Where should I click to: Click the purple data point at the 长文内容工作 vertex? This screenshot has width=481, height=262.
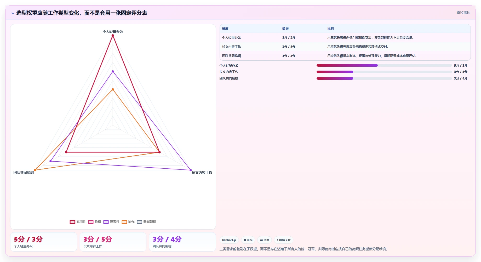coord(191,170)
